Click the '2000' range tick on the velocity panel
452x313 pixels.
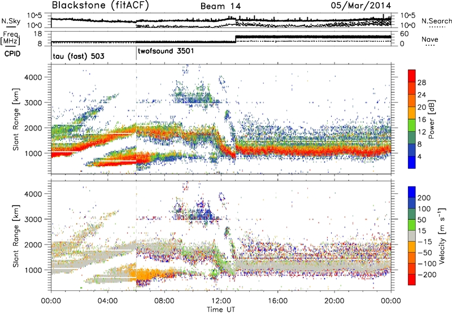33,245
